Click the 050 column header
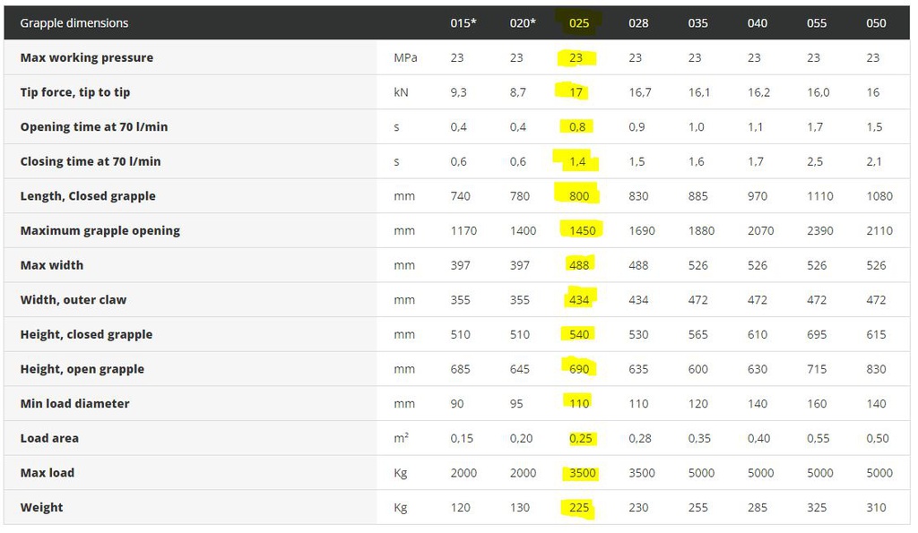The height and width of the screenshot is (533, 918). pos(876,23)
